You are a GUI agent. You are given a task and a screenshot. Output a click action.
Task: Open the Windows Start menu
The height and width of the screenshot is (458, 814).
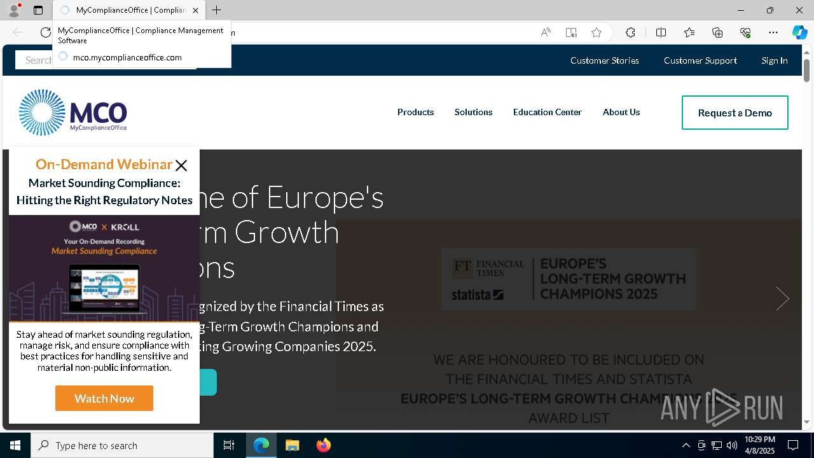coord(15,445)
